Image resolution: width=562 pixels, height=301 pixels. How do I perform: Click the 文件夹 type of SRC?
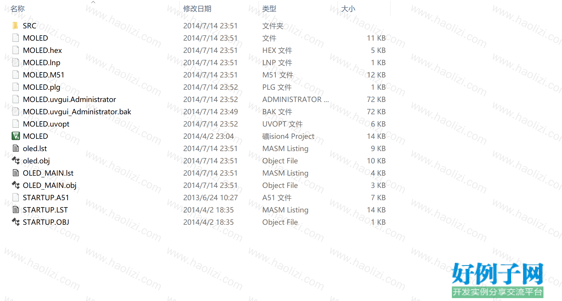(273, 26)
